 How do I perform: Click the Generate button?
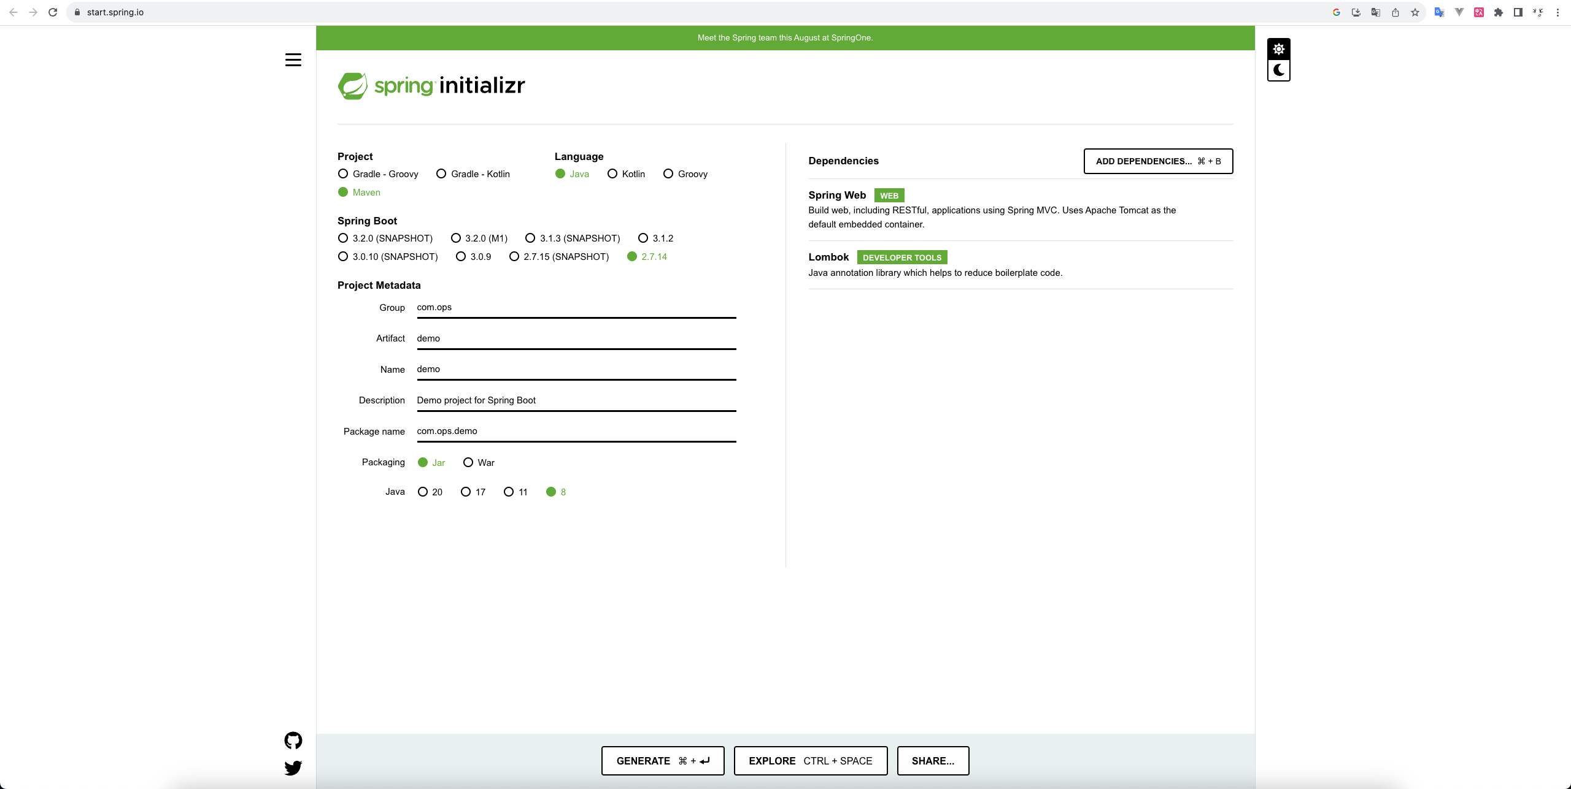tap(663, 761)
